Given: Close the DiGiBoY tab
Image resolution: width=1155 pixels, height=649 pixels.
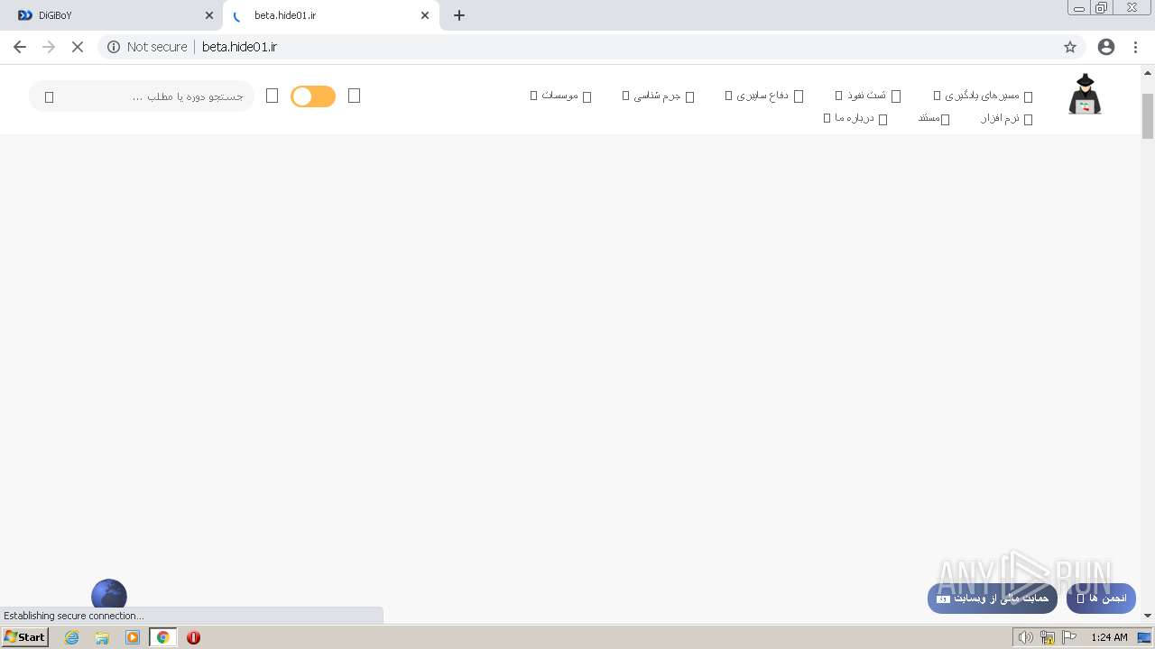Looking at the screenshot, I should [x=209, y=15].
